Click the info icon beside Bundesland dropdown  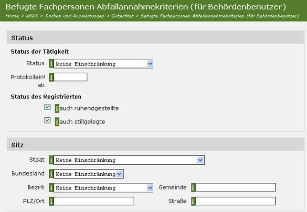pyautogui.click(x=51, y=174)
